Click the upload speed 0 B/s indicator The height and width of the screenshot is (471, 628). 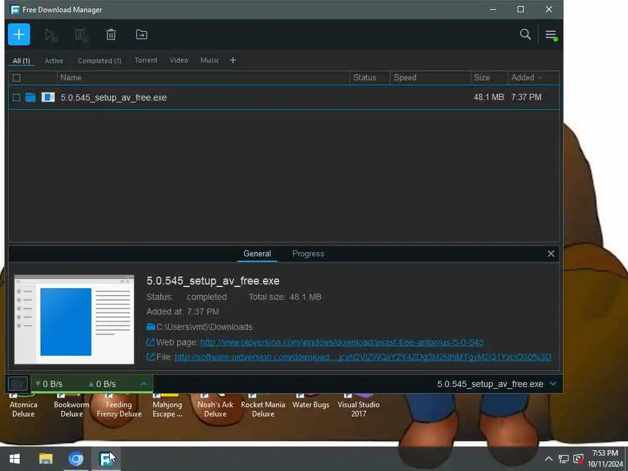pos(102,384)
